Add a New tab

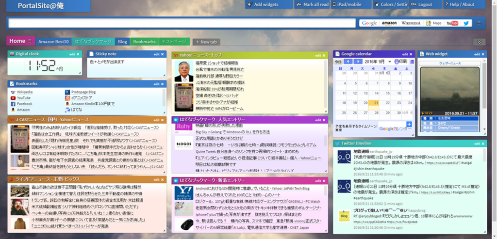click(206, 42)
